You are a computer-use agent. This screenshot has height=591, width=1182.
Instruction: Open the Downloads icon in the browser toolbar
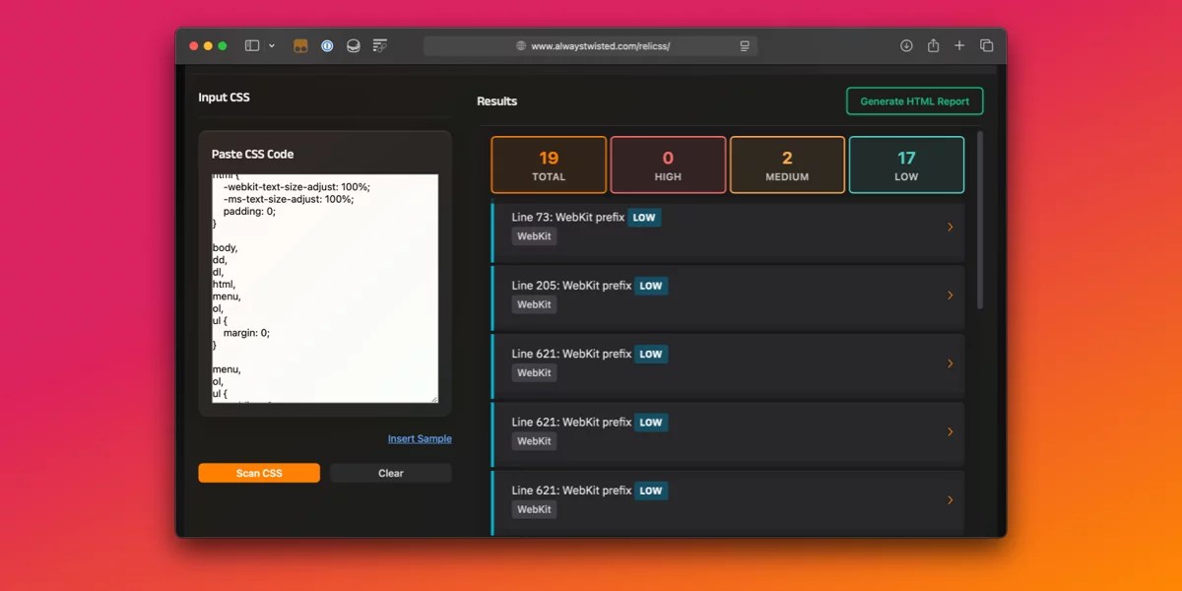[x=906, y=45]
